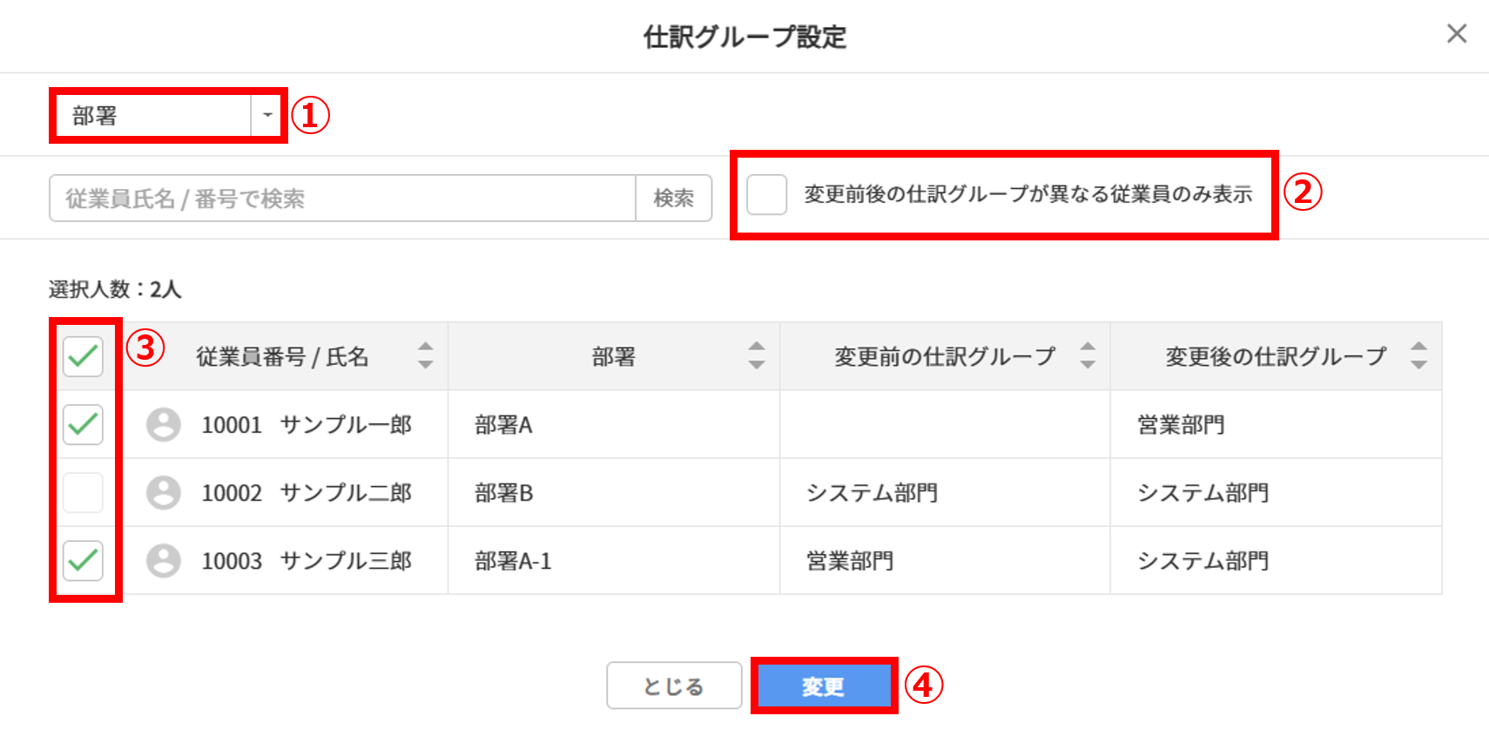
Task: Sort by 従業員番号 / 氏名 column arrows
Action: [425, 355]
